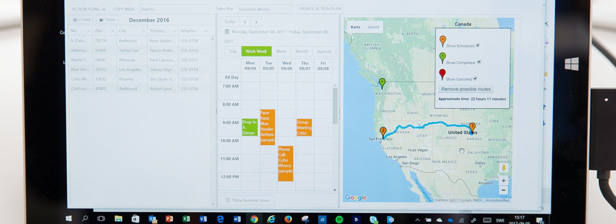Click Show business hours button
Viewport: 616px width, 224px height.
[247, 200]
